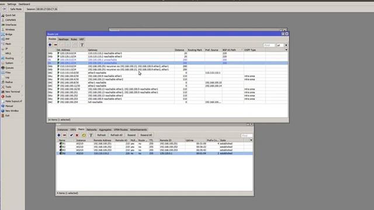The width and height of the screenshot is (374, 210).
Task: Click the Find field in BGP window
Action: tap(247, 135)
